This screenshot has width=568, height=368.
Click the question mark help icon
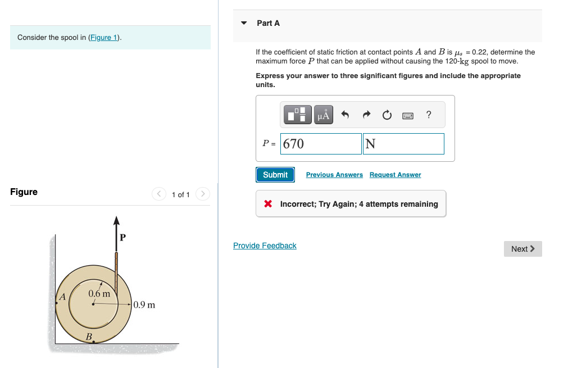point(428,115)
